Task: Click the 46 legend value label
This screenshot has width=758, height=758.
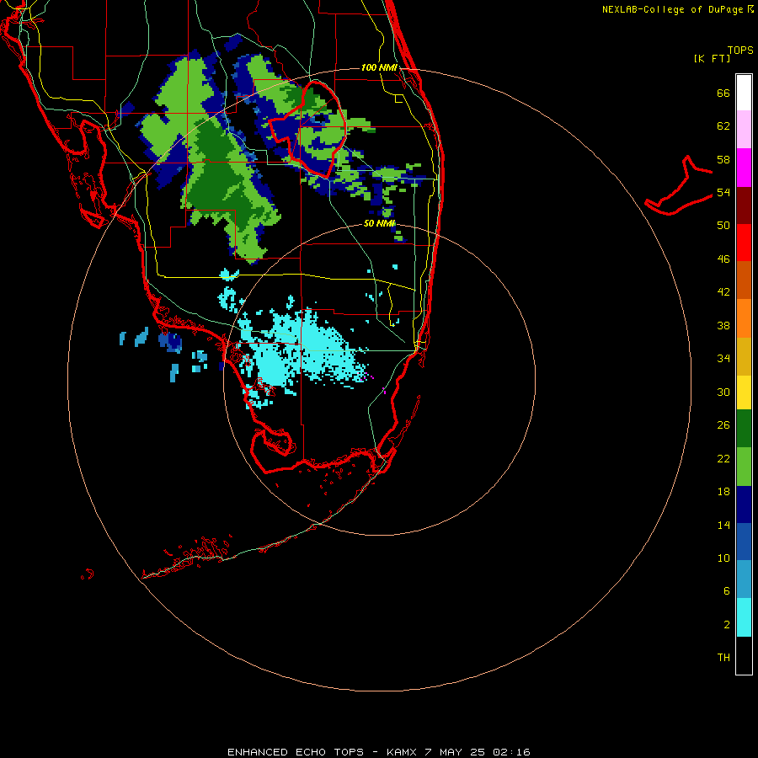Action: tap(723, 259)
